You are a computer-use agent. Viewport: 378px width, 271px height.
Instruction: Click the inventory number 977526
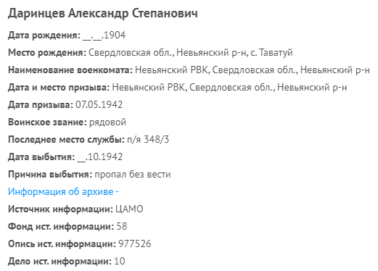(x=135, y=243)
